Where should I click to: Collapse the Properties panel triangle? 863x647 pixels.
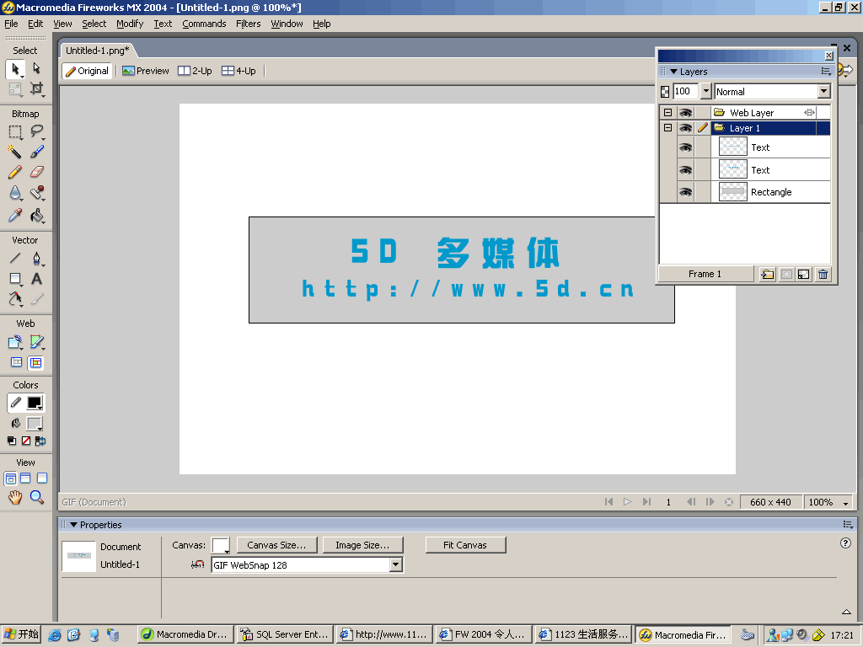pyautogui.click(x=73, y=525)
